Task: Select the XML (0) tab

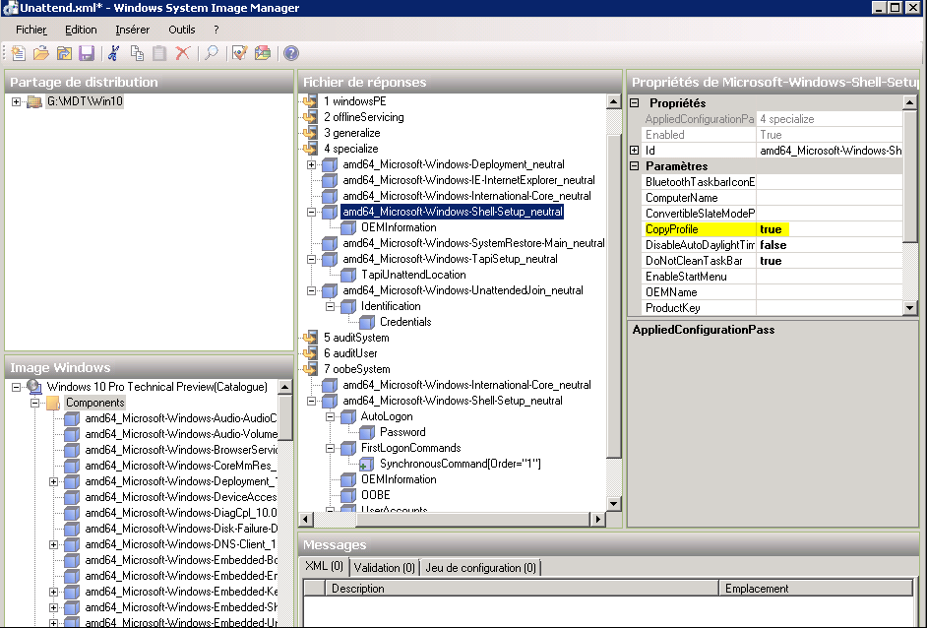Action: pos(324,566)
